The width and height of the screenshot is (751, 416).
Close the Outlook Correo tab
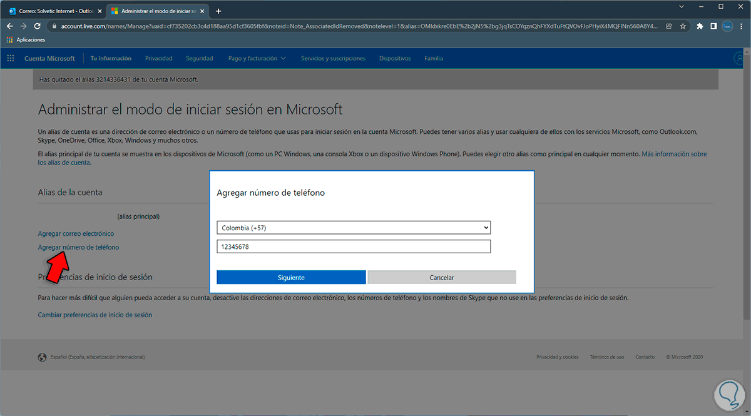coord(98,11)
